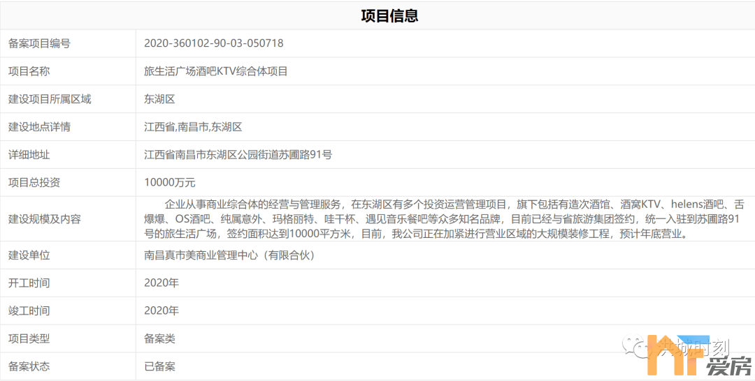Select the 2020年 value beside 竣工时间
Image resolution: width=755 pixels, height=381 pixels.
point(161,311)
